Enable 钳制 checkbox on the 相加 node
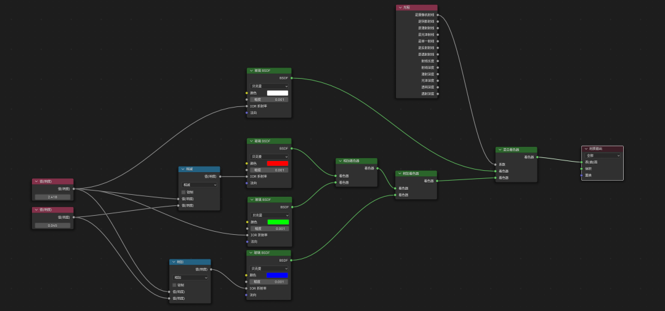This screenshot has width=665, height=311. [174, 285]
